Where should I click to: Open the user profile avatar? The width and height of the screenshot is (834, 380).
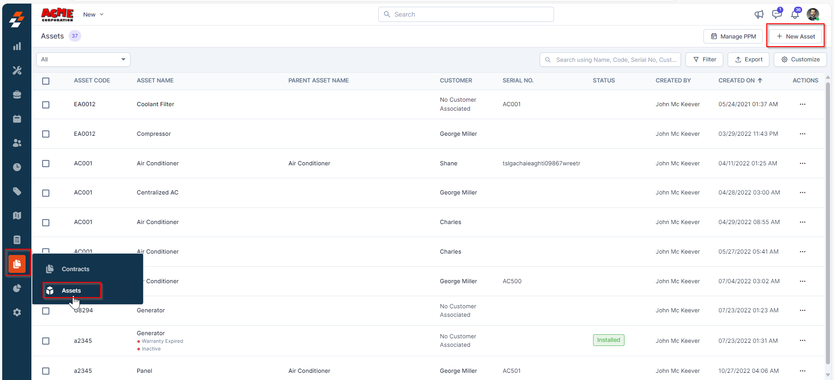coord(812,14)
